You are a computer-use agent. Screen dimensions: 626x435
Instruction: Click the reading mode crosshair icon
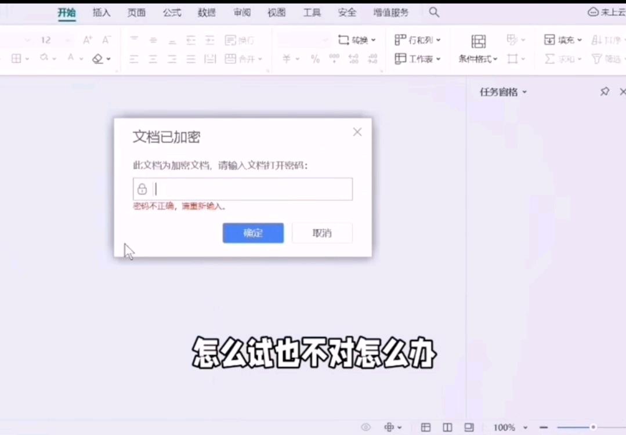click(x=389, y=427)
